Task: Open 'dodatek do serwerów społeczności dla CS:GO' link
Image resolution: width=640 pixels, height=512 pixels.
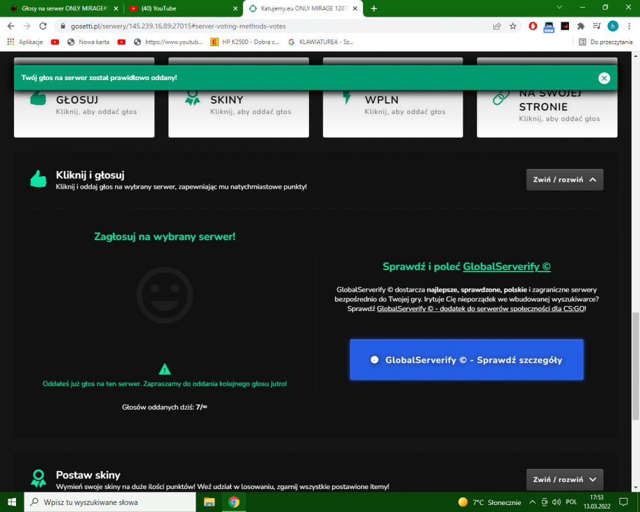Action: [481, 308]
